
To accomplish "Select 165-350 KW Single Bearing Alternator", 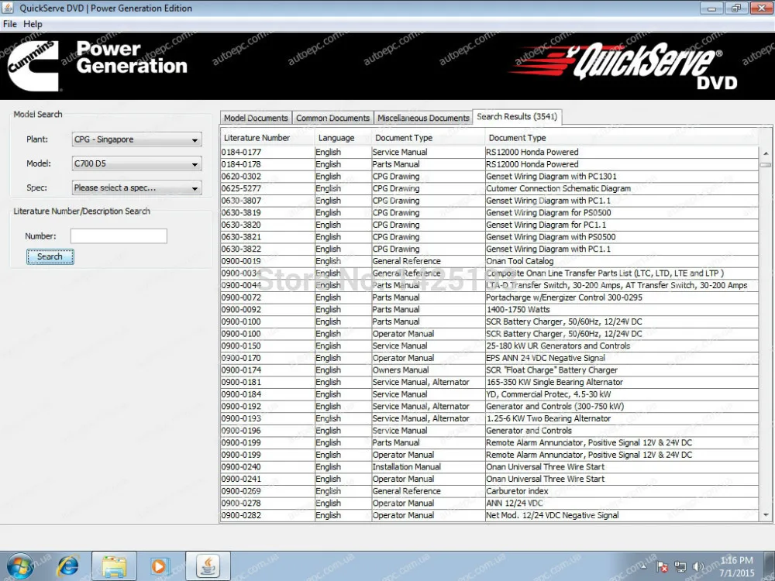I will coord(554,382).
